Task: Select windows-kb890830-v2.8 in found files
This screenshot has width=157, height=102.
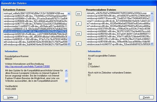Action: point(35,29)
